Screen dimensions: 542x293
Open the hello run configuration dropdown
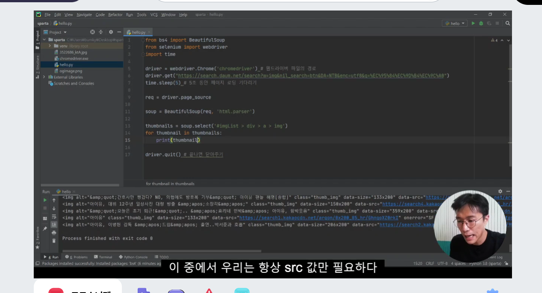455,23
